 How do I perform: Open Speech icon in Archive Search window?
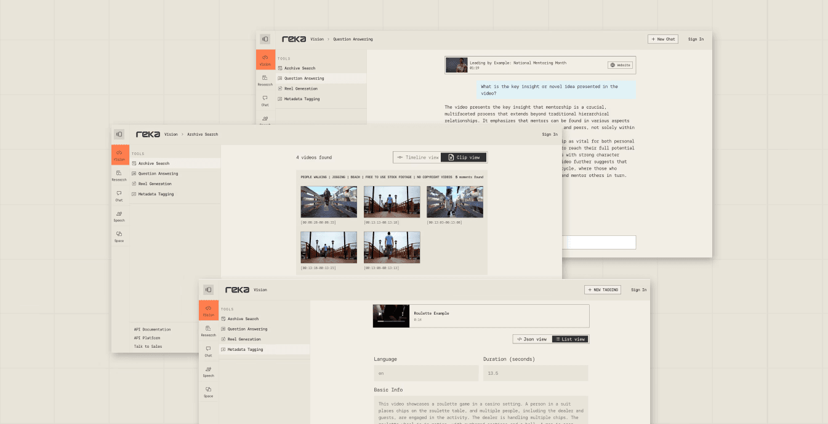point(119,216)
